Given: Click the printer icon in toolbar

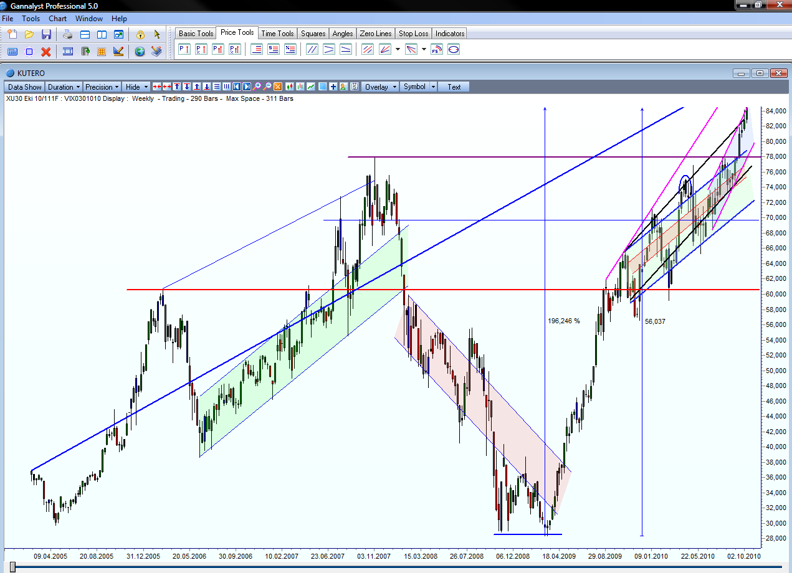Looking at the screenshot, I should tap(68, 34).
